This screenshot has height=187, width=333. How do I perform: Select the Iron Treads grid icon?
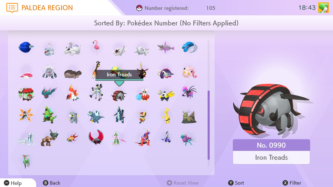click(119, 95)
